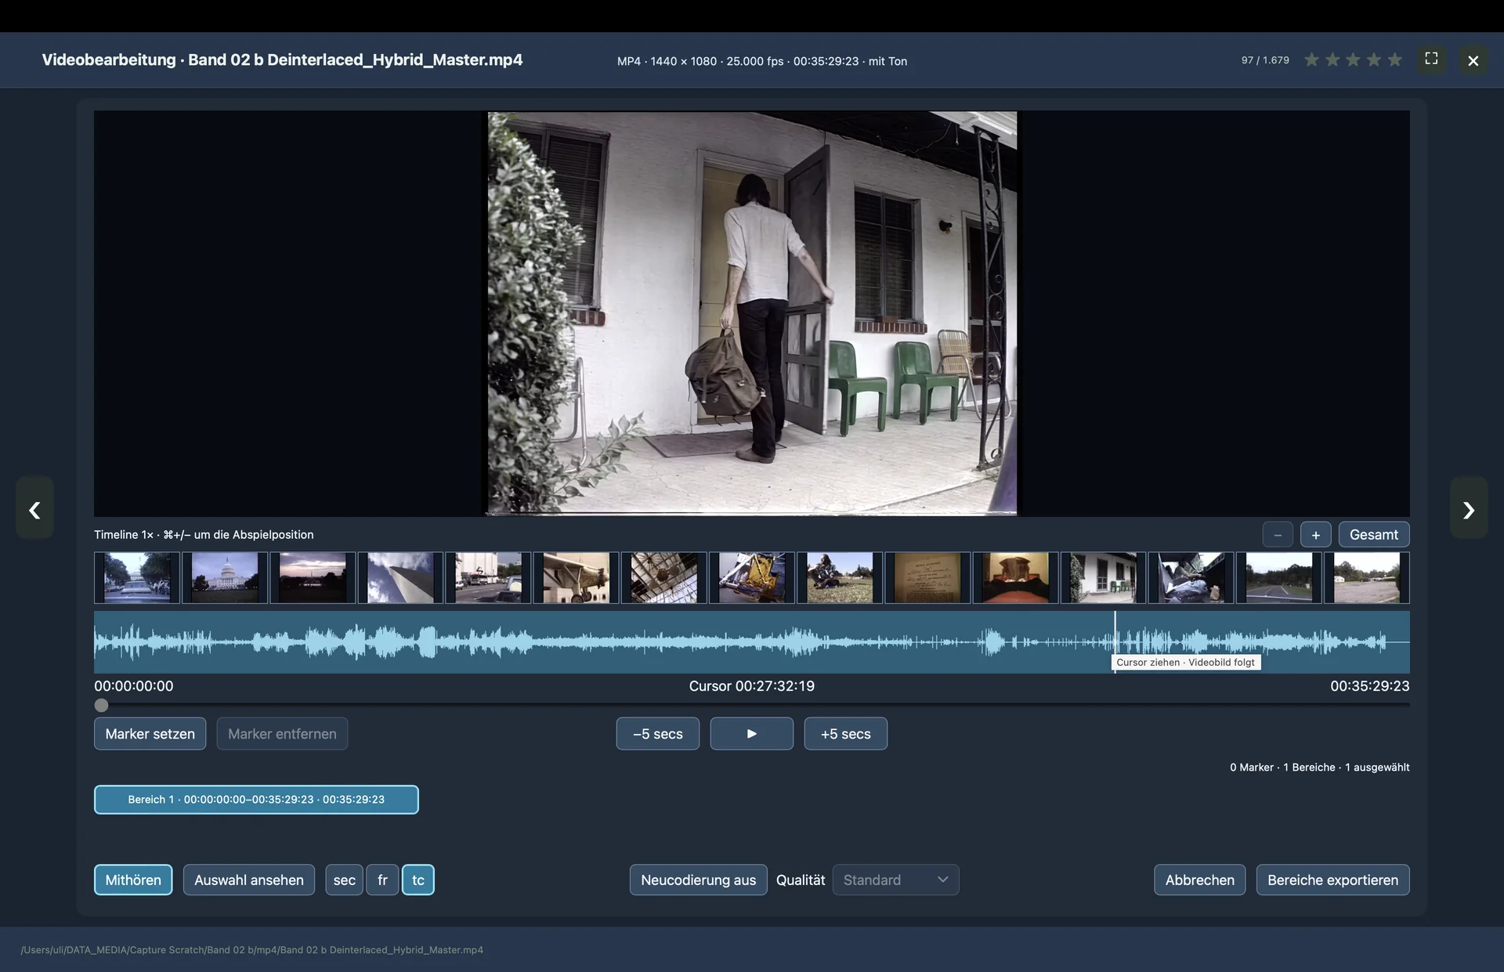
Task: Click the MP4 1440 × 1080 info text
Action: [x=762, y=61]
